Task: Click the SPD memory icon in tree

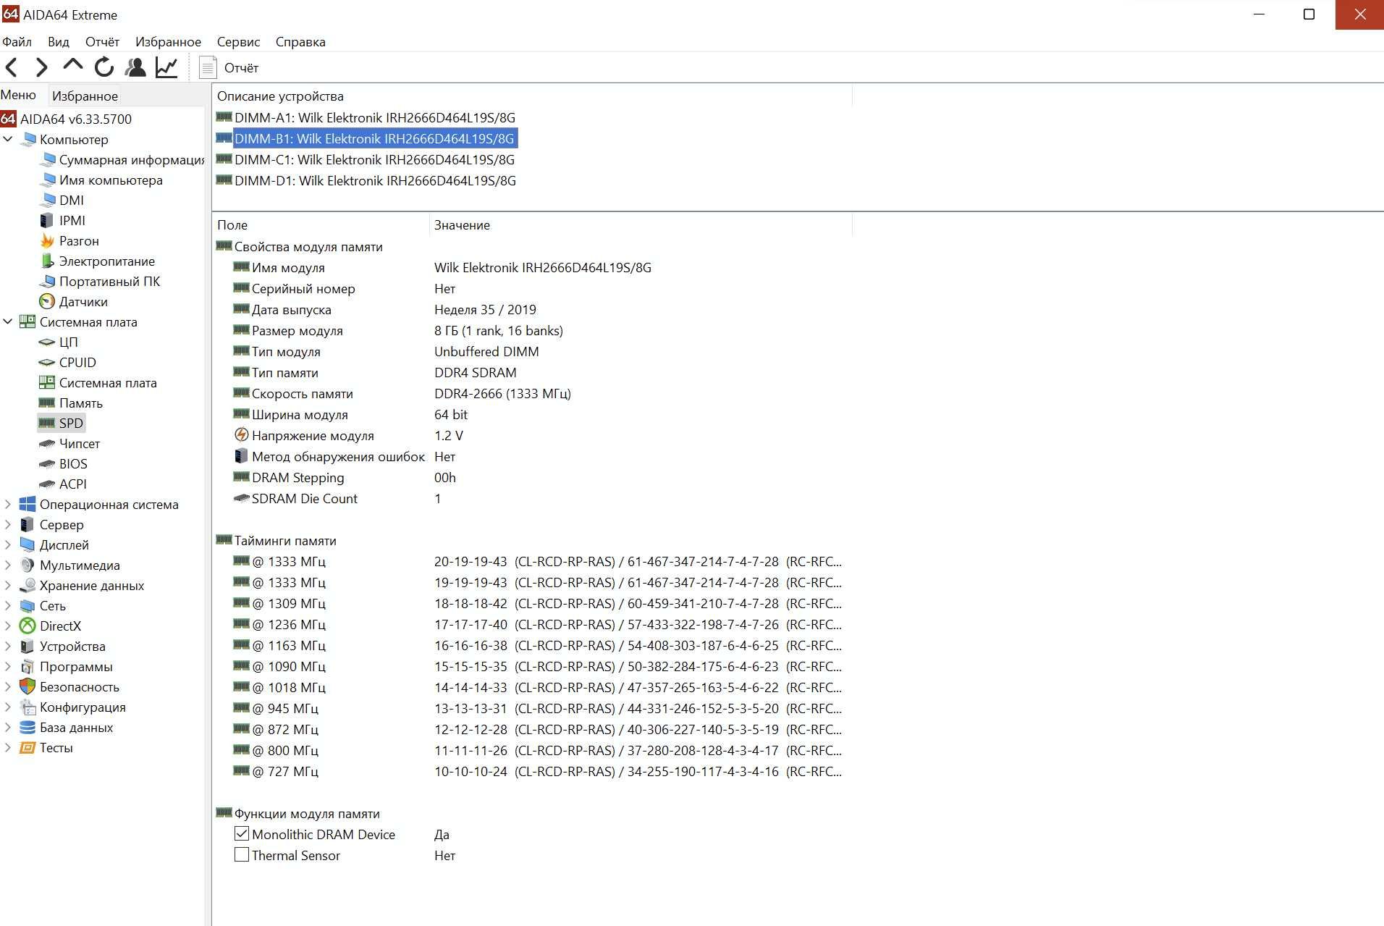Action: click(47, 423)
